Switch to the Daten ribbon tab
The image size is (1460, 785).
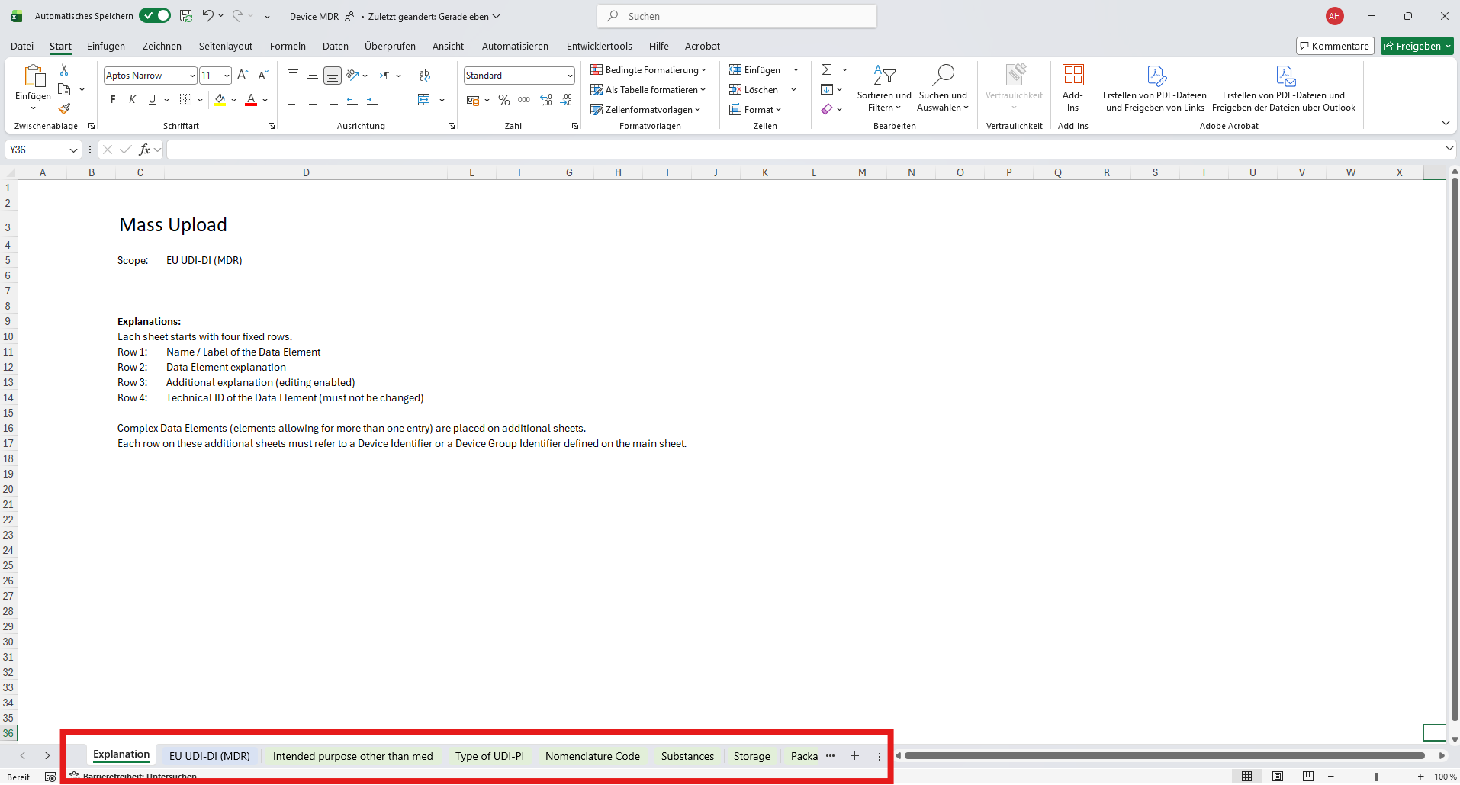coord(336,46)
